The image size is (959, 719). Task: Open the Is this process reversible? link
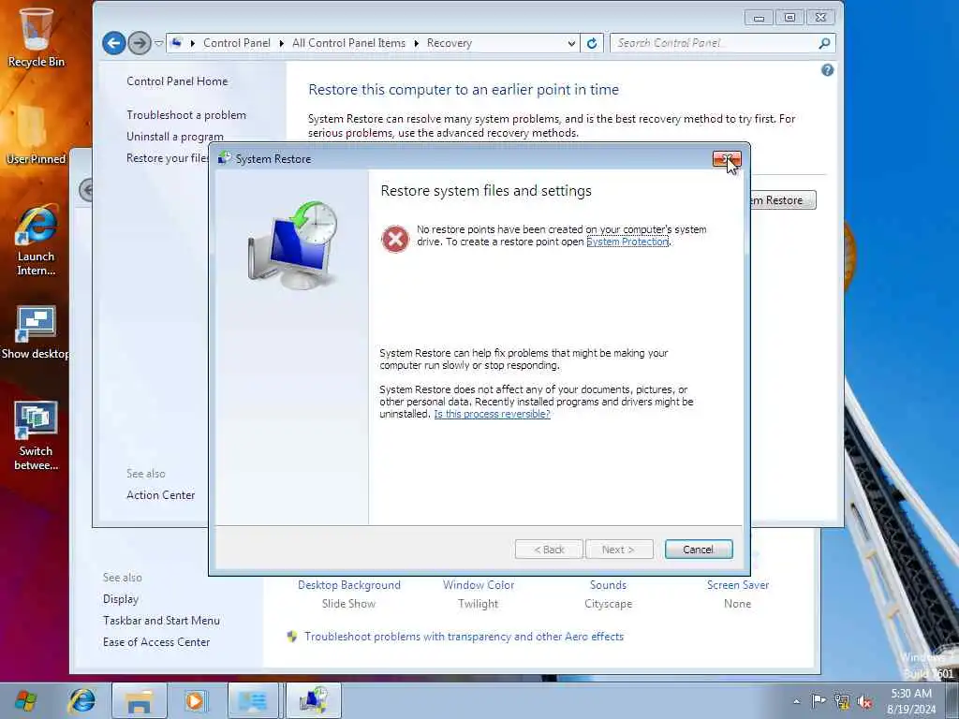coord(492,414)
